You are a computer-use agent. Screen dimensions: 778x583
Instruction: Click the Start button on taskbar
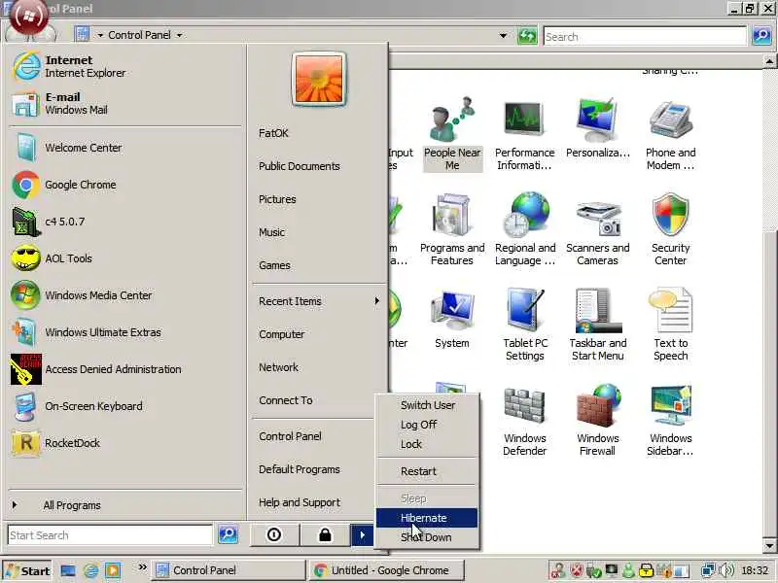click(x=28, y=570)
